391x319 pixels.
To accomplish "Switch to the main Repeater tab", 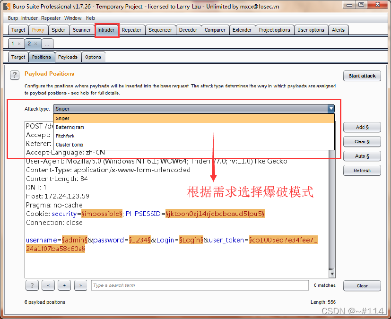I will pos(131,30).
